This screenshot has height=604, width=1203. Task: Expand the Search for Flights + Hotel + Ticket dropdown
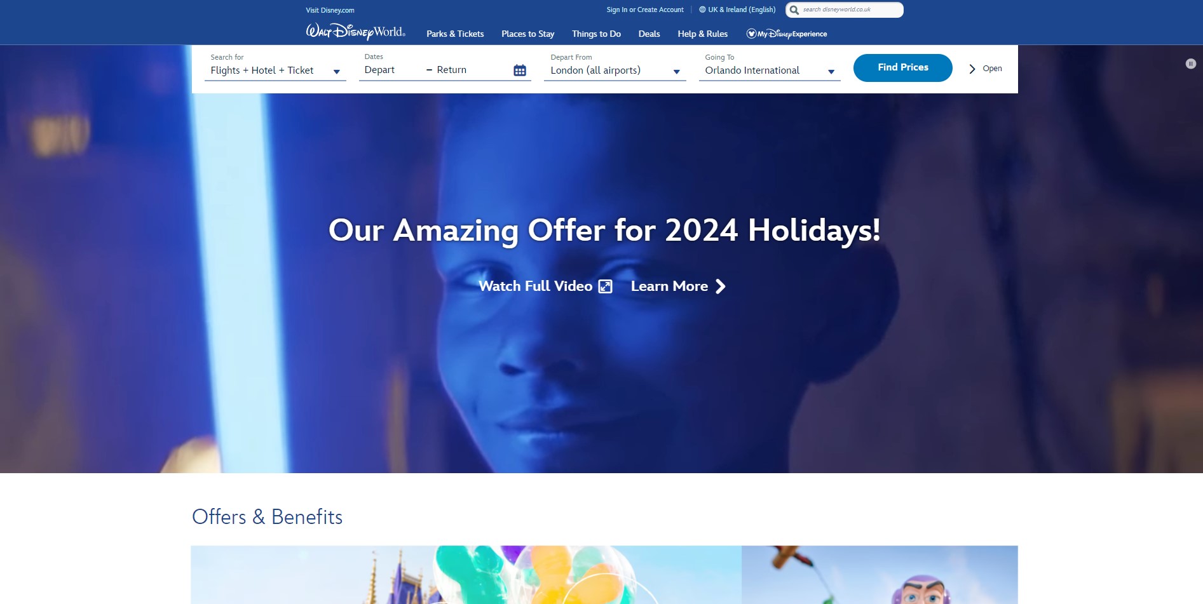[x=275, y=70]
